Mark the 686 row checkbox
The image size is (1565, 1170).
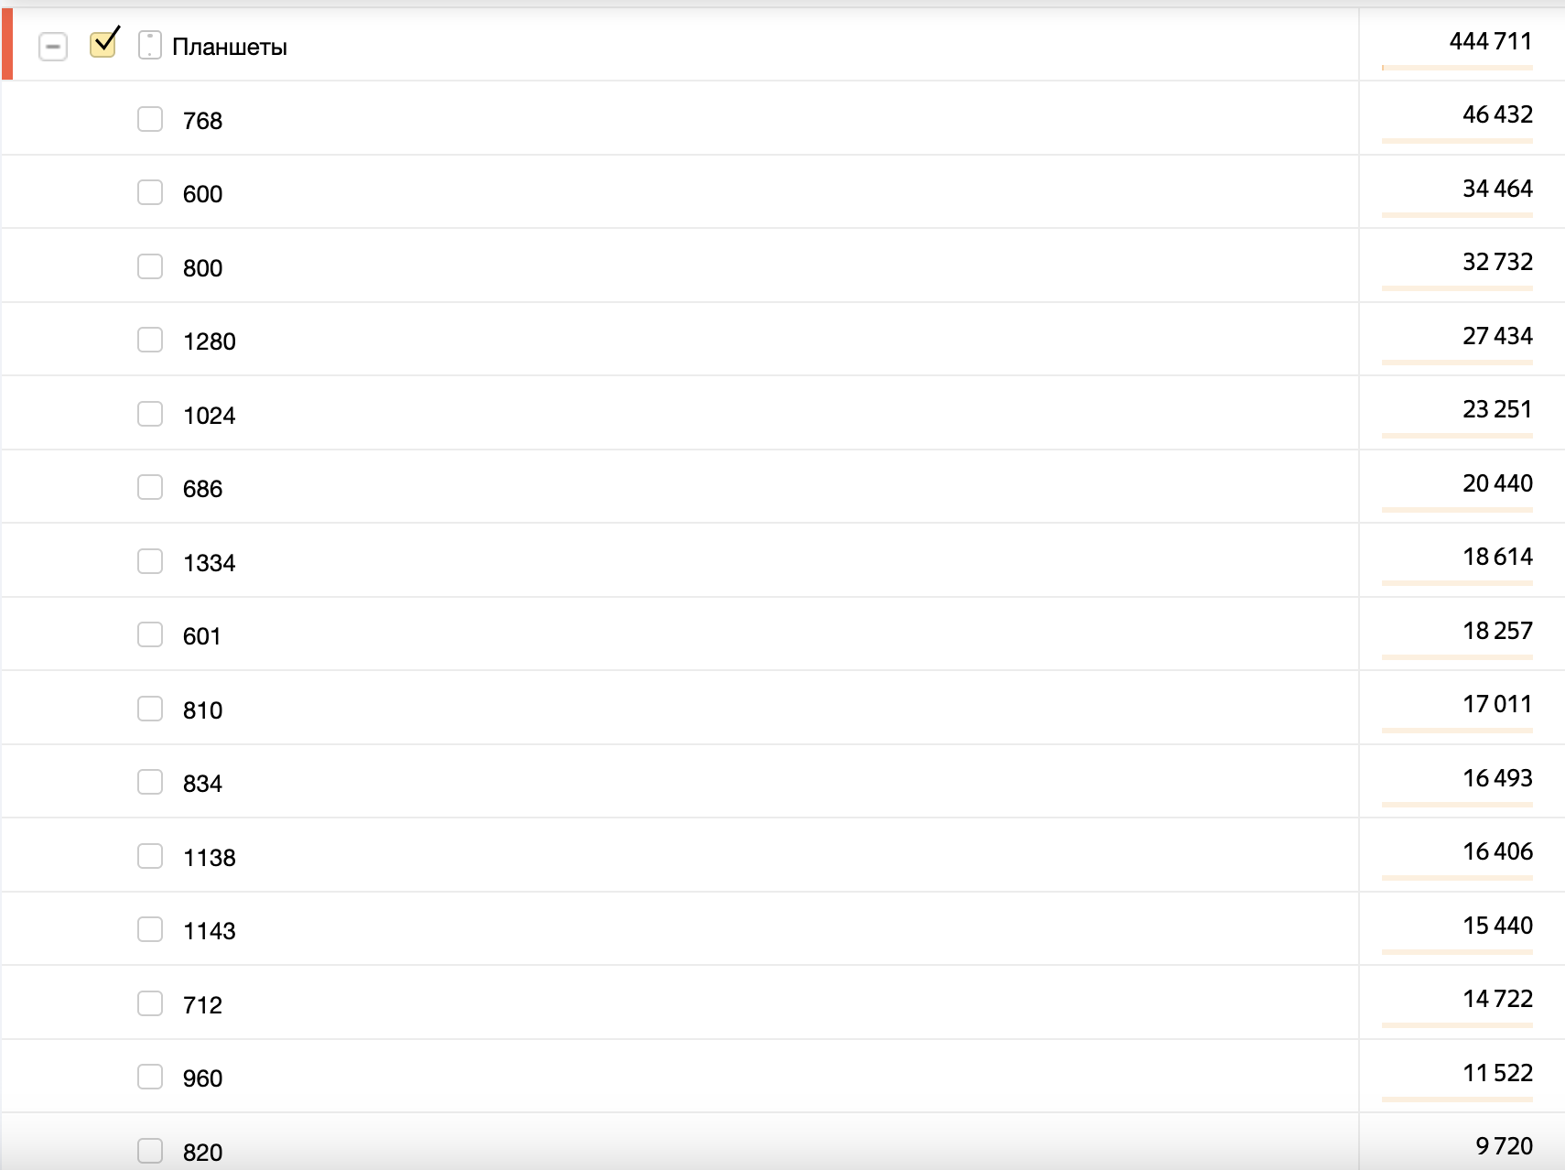(150, 487)
